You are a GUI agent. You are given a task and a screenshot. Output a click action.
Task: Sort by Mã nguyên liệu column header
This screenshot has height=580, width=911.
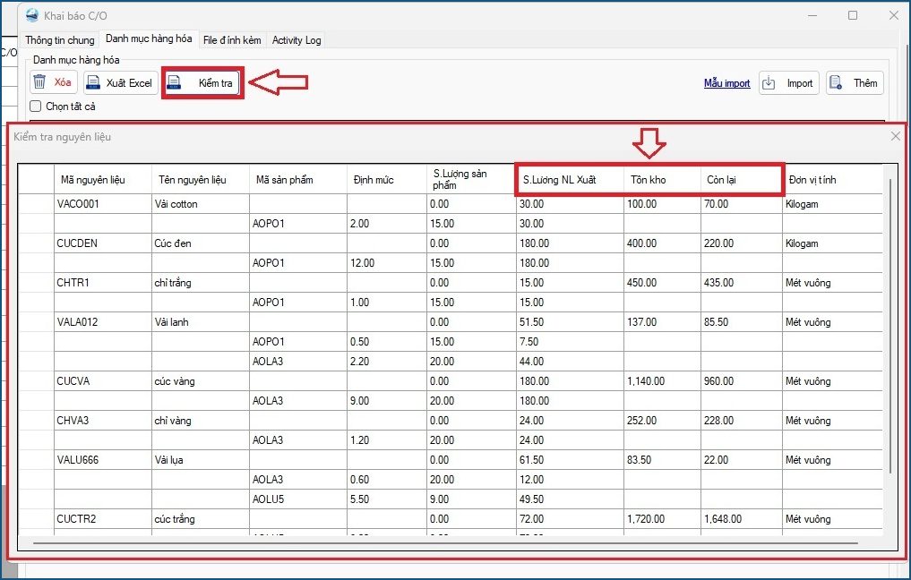point(102,179)
